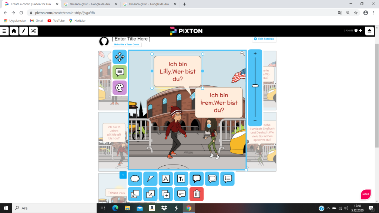The image size is (379, 213).
Task: Click the Edit Settings button
Action: (x=264, y=39)
